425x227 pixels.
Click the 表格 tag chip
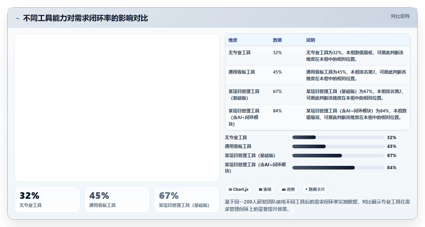tap(265, 189)
